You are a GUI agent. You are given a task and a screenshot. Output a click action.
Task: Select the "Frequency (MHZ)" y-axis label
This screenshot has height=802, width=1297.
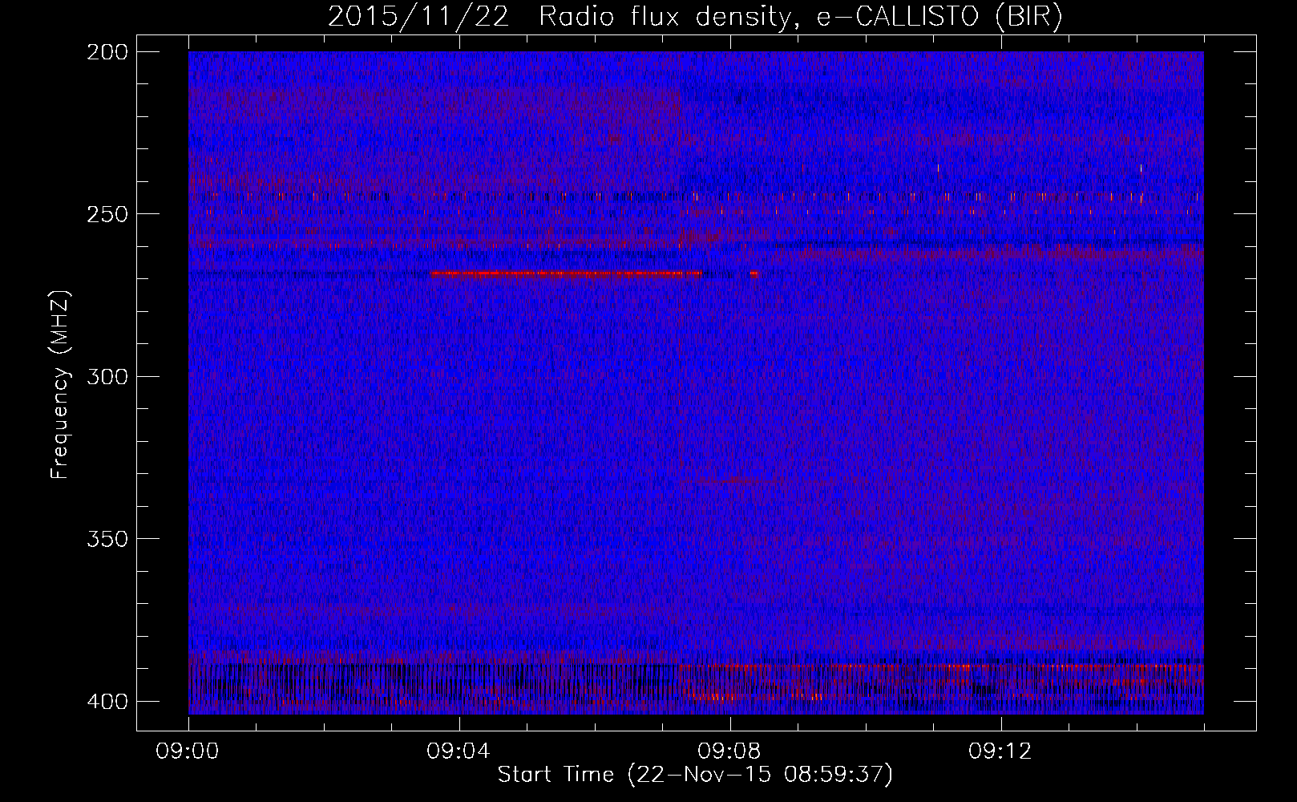click(60, 385)
